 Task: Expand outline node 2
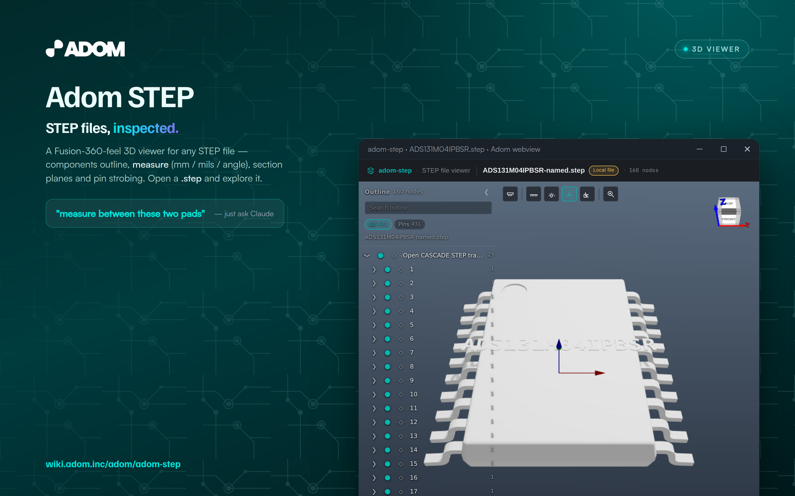pos(374,283)
